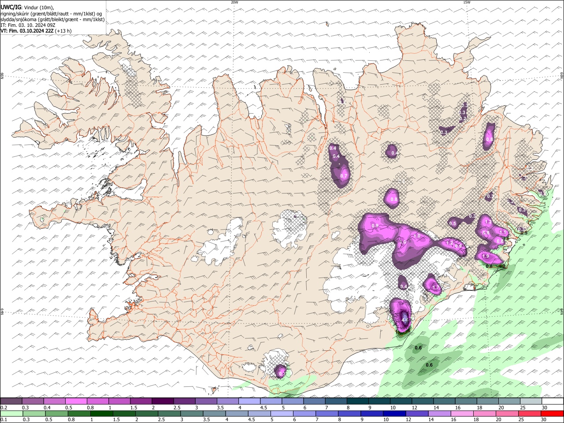Select the lower green swatch between 0.5 and 0.8

pyautogui.click(x=56, y=414)
